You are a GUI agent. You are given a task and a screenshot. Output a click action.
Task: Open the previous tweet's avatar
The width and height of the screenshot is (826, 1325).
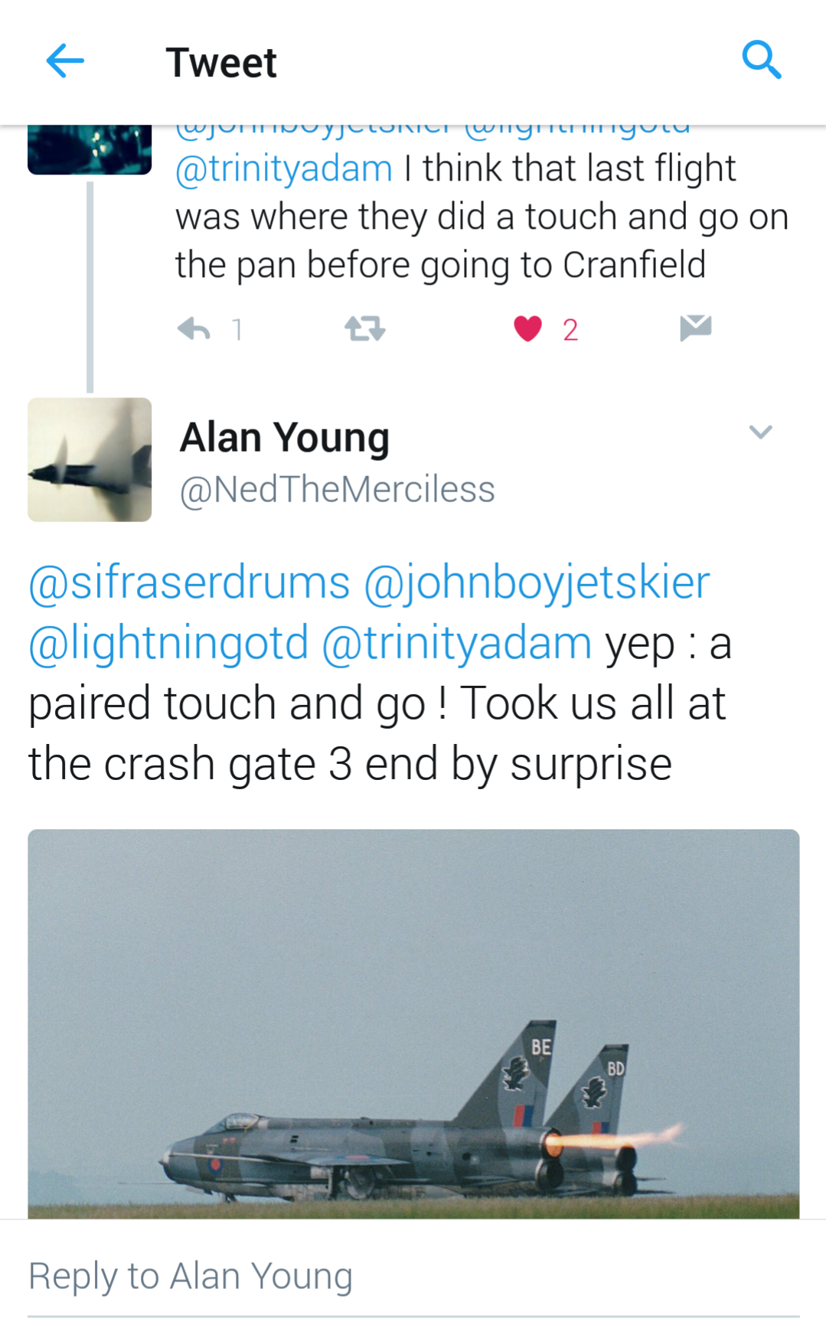[x=90, y=149]
